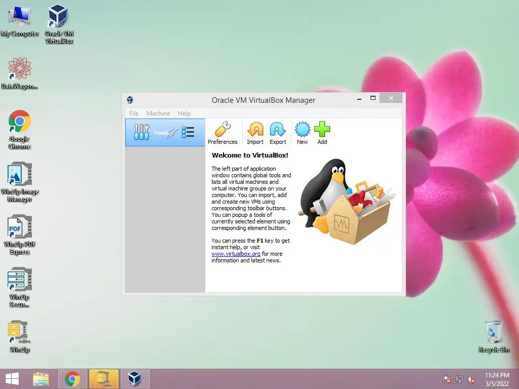Image resolution: width=519 pixels, height=389 pixels.
Task: Open the Tools list menu icon
Action: (x=188, y=132)
